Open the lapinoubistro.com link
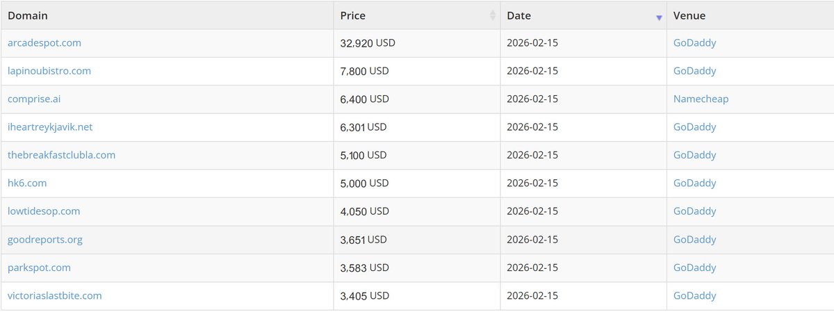Image resolution: width=834 pixels, height=312 pixels. [x=49, y=71]
